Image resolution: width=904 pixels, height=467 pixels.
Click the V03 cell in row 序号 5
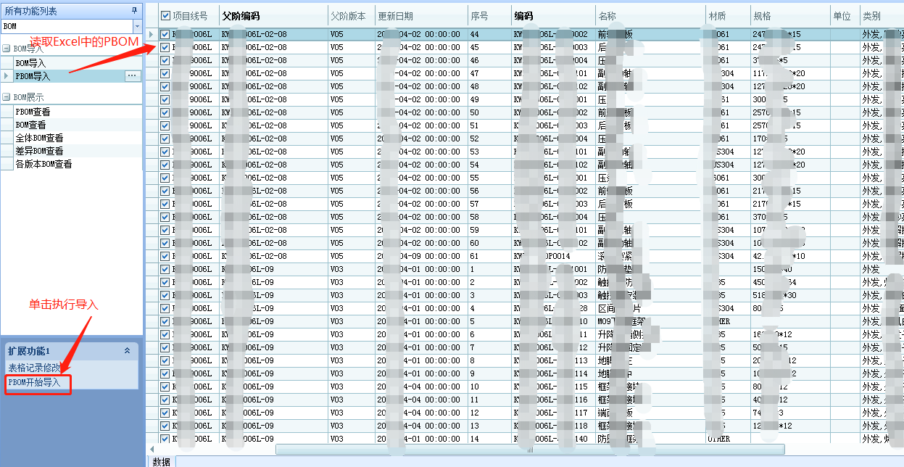[351, 321]
